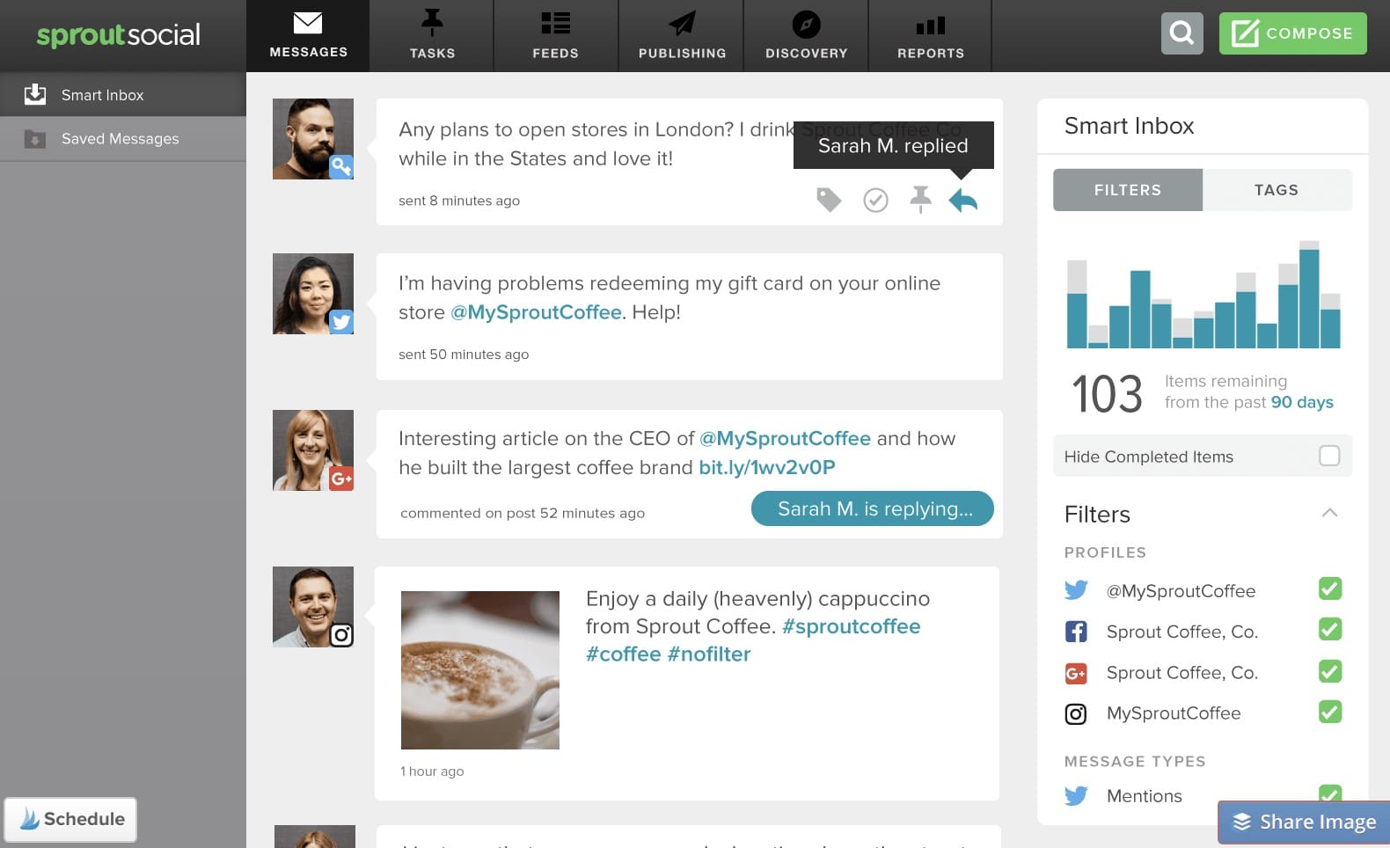Open the @MySproutCoffee link in the CEO article message
Screen dimensions: 1390x848
pyautogui.click(x=785, y=438)
